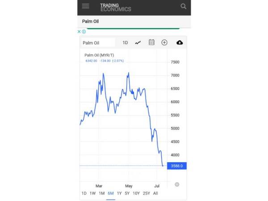Open the chart type line icon
The height and width of the screenshot is (201, 268).
(x=138, y=42)
